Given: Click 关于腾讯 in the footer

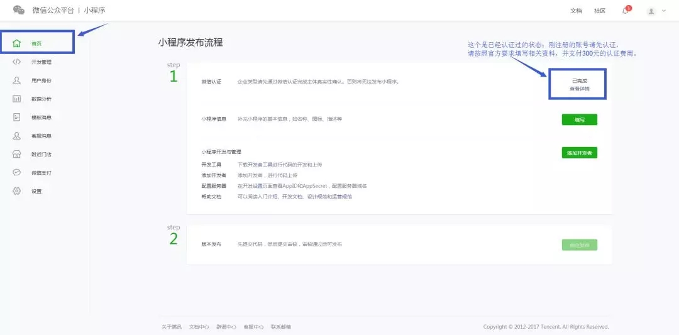Looking at the screenshot, I should coord(172,327).
